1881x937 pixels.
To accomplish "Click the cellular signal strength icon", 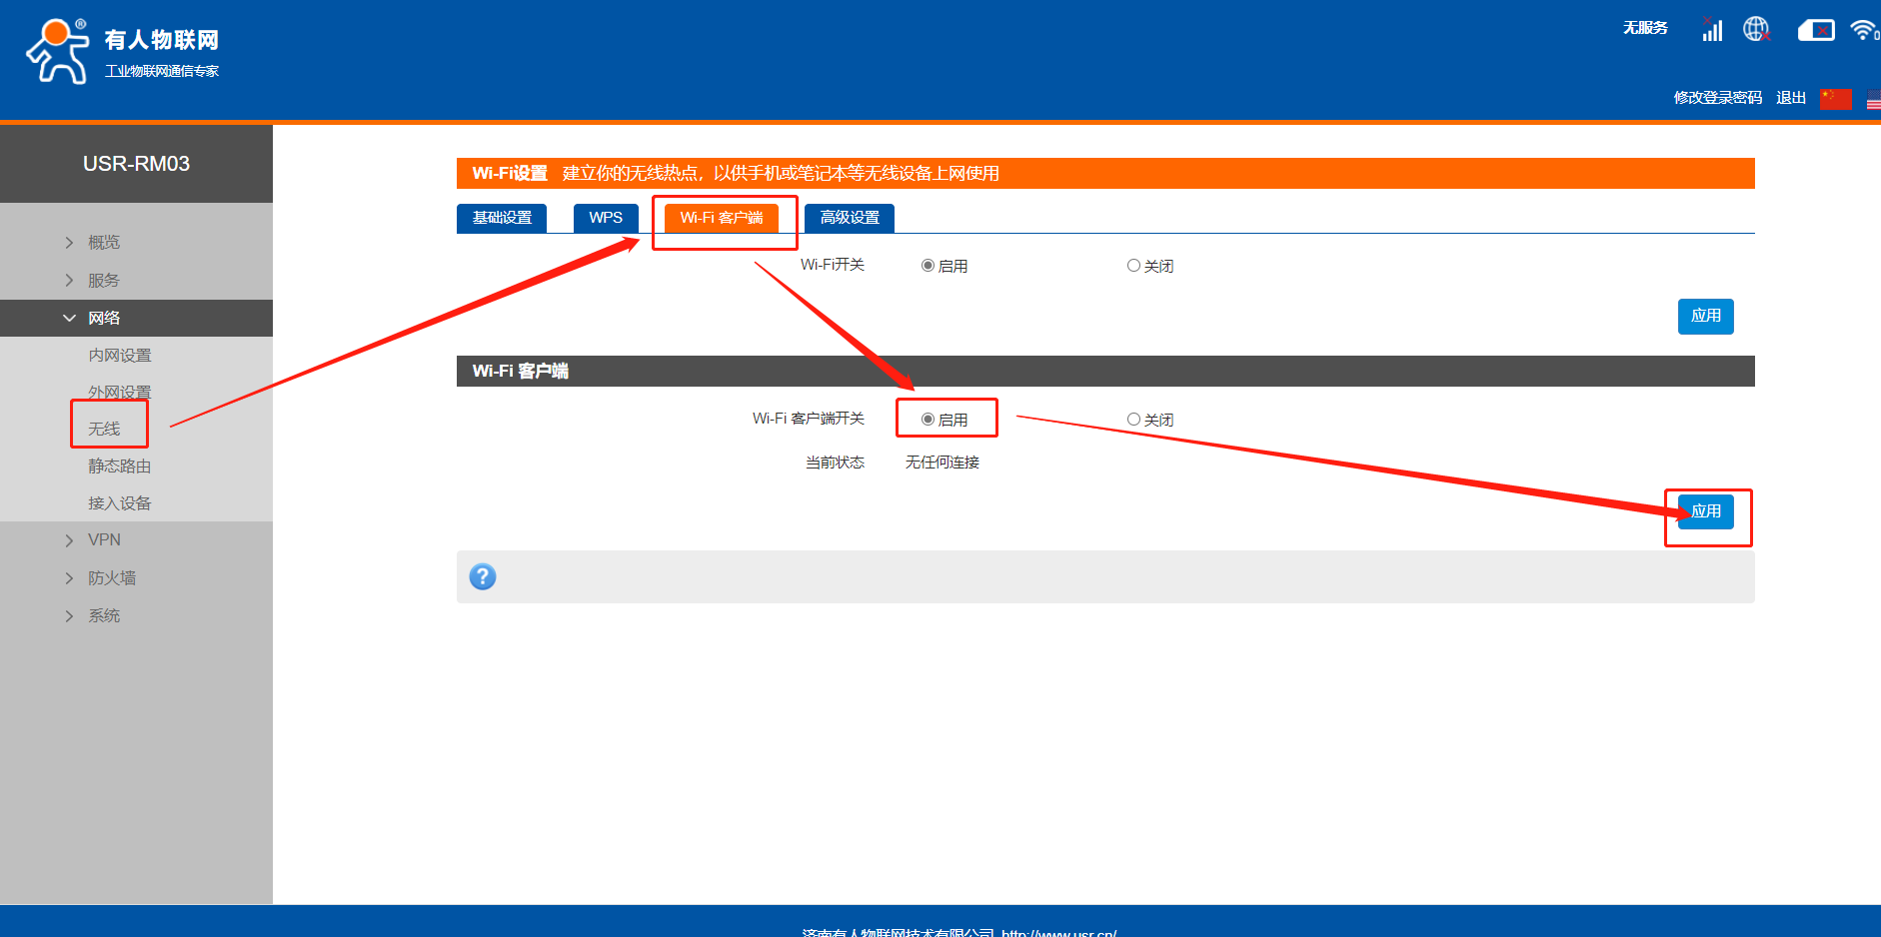I will [x=1712, y=30].
